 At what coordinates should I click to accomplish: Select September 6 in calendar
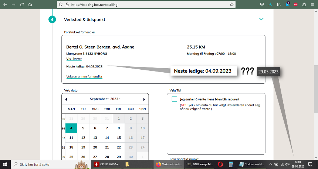point(95,128)
